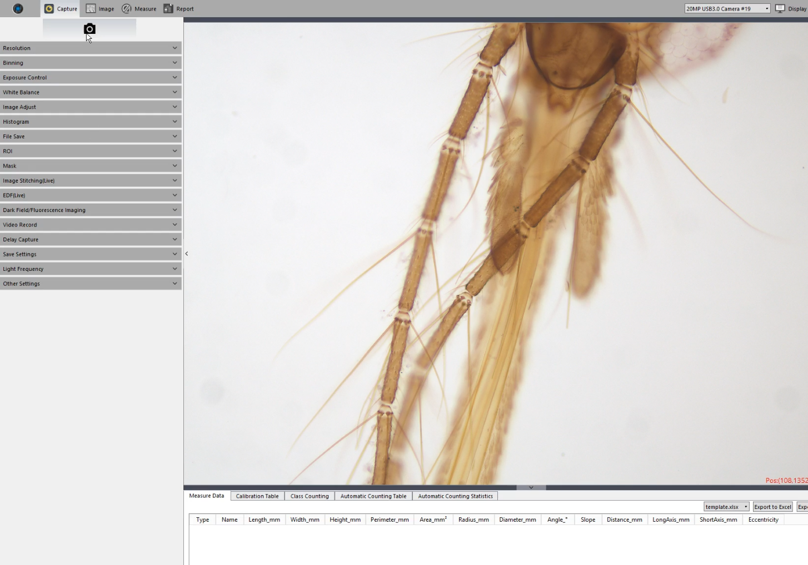Image resolution: width=808 pixels, height=565 pixels.
Task: Expand the Resolution section
Action: 91,48
